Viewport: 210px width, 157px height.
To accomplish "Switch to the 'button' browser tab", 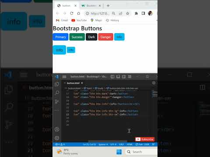I will tap(66, 6).
